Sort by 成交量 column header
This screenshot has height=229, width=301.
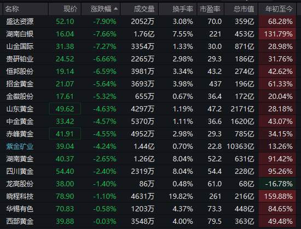pos(144,9)
